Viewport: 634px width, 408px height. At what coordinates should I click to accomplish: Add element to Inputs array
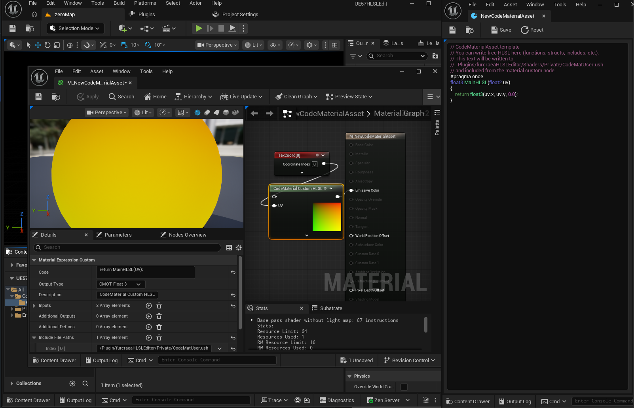click(149, 306)
